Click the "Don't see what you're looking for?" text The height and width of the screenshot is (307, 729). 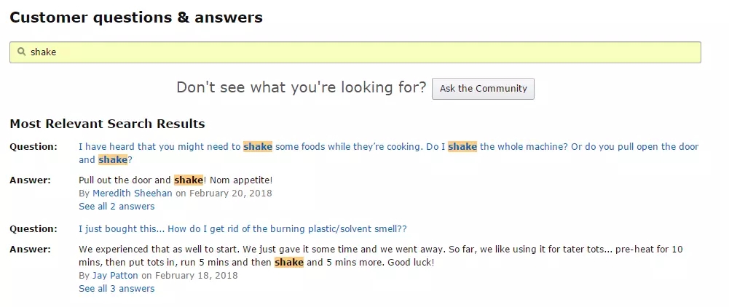[x=302, y=87]
